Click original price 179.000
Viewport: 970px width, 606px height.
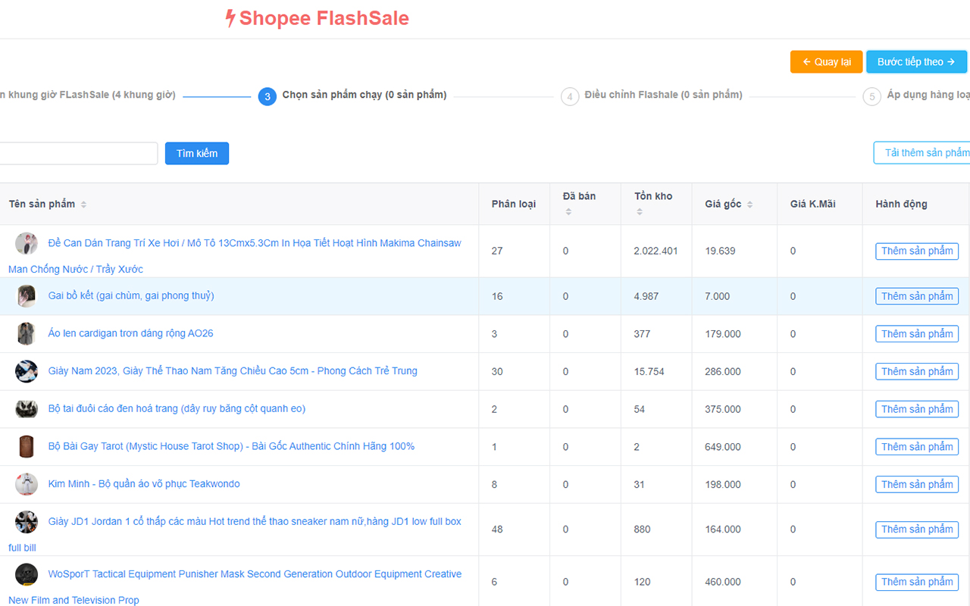pyautogui.click(x=723, y=334)
